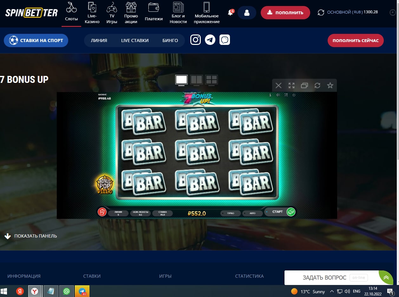This screenshot has height=297, width=399.
Task: Click the 7 Bonus Up game title
Action: point(24,79)
